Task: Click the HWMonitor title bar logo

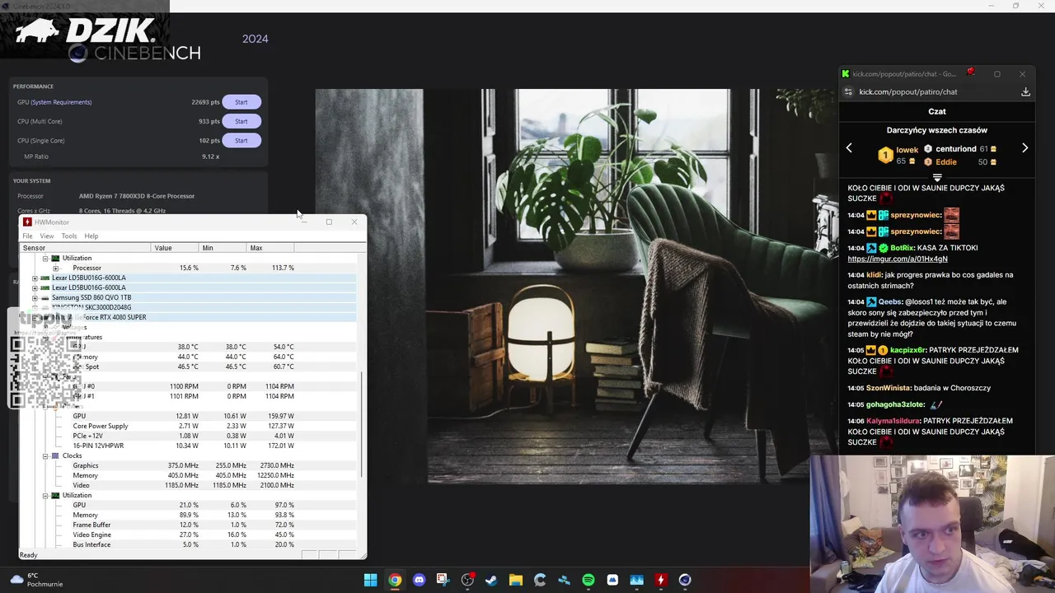Action: [27, 222]
